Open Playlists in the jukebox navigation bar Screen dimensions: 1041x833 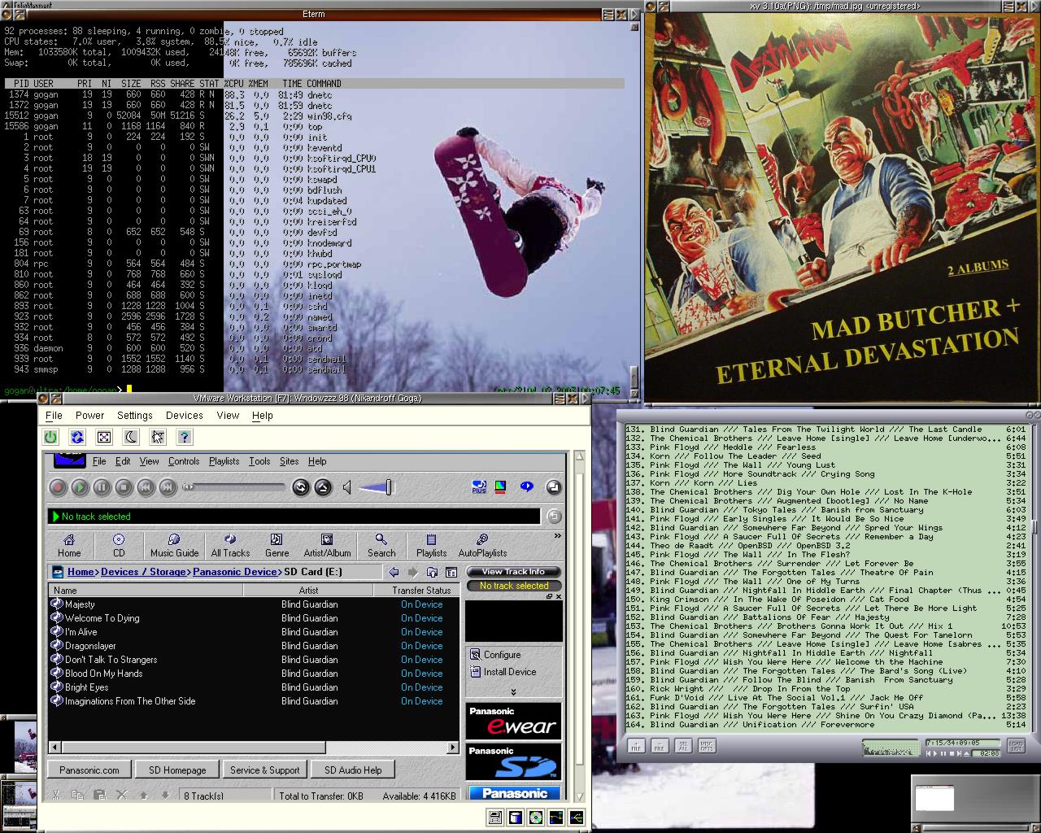431,545
